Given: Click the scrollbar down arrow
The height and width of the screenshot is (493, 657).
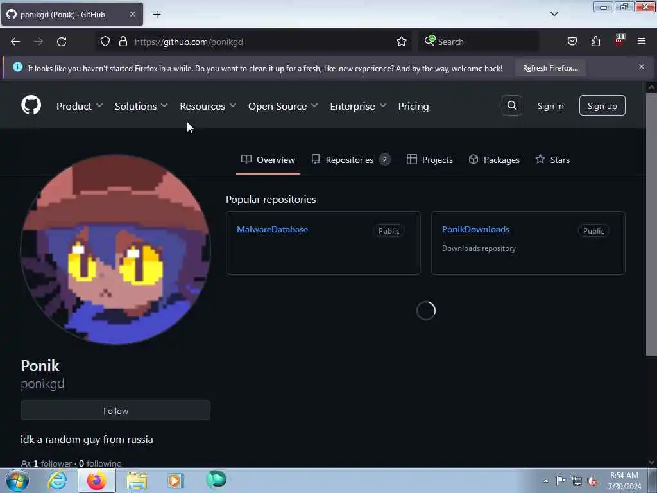Looking at the screenshot, I should tap(651, 462).
